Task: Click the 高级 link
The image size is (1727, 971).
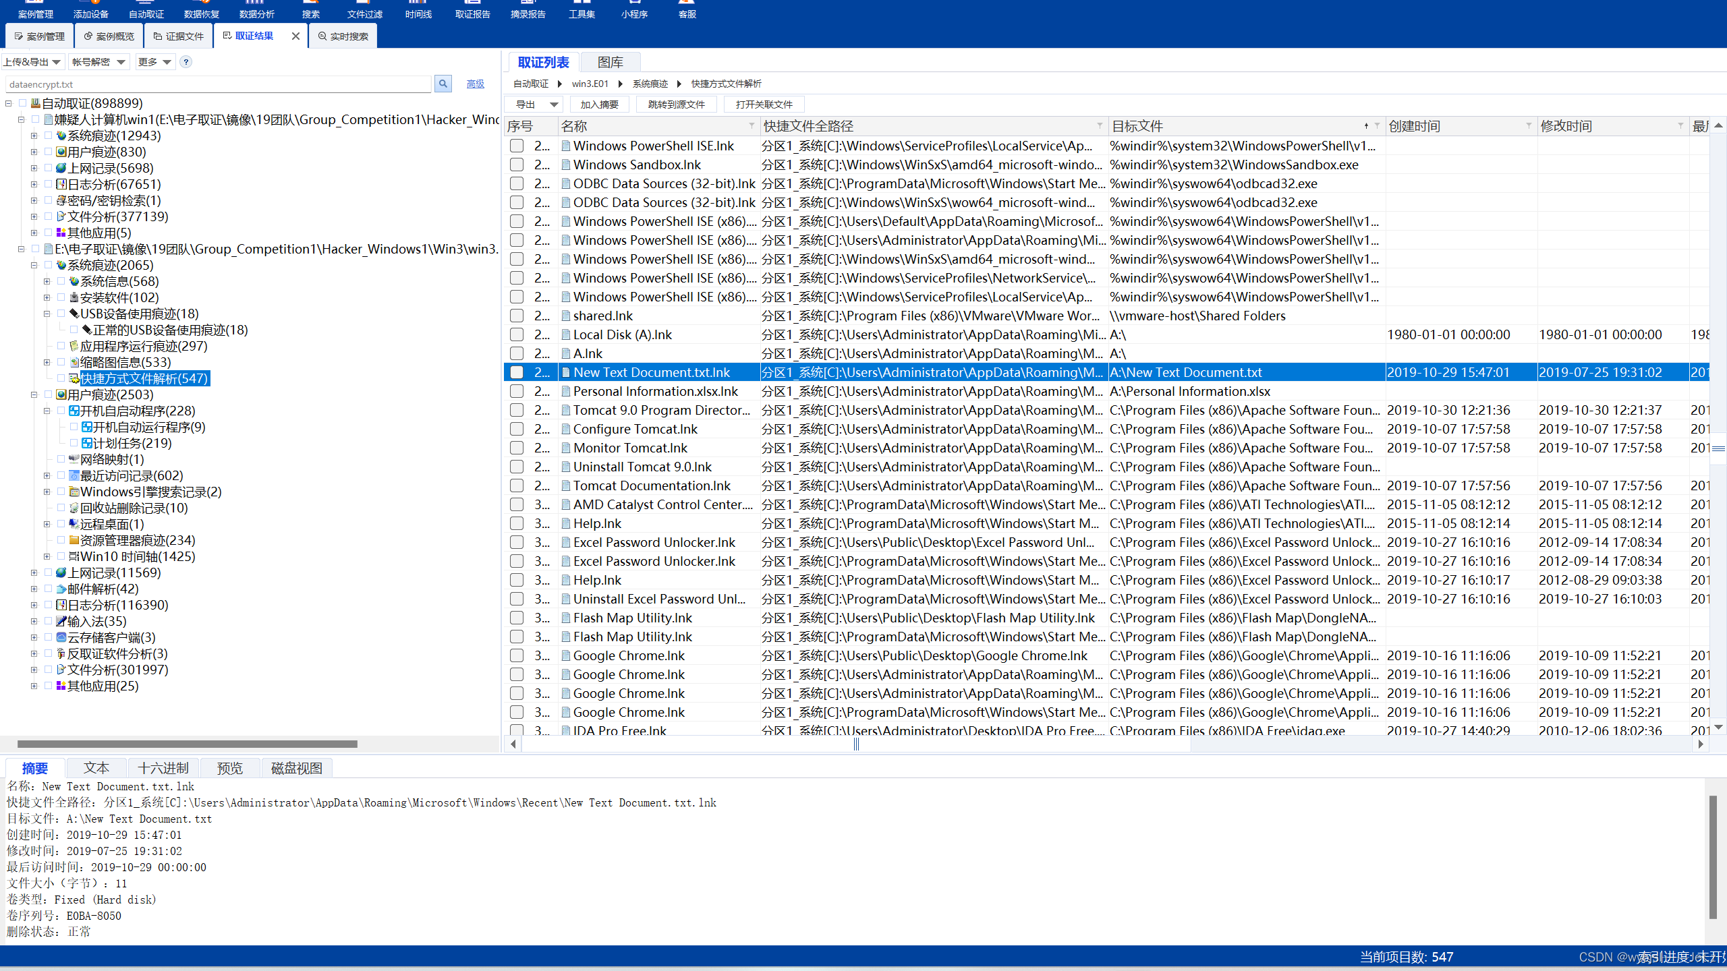Action: [x=475, y=84]
